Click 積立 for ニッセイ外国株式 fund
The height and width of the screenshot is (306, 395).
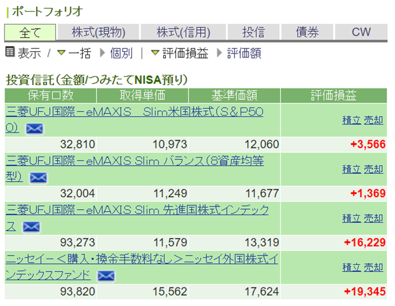pos(352,268)
